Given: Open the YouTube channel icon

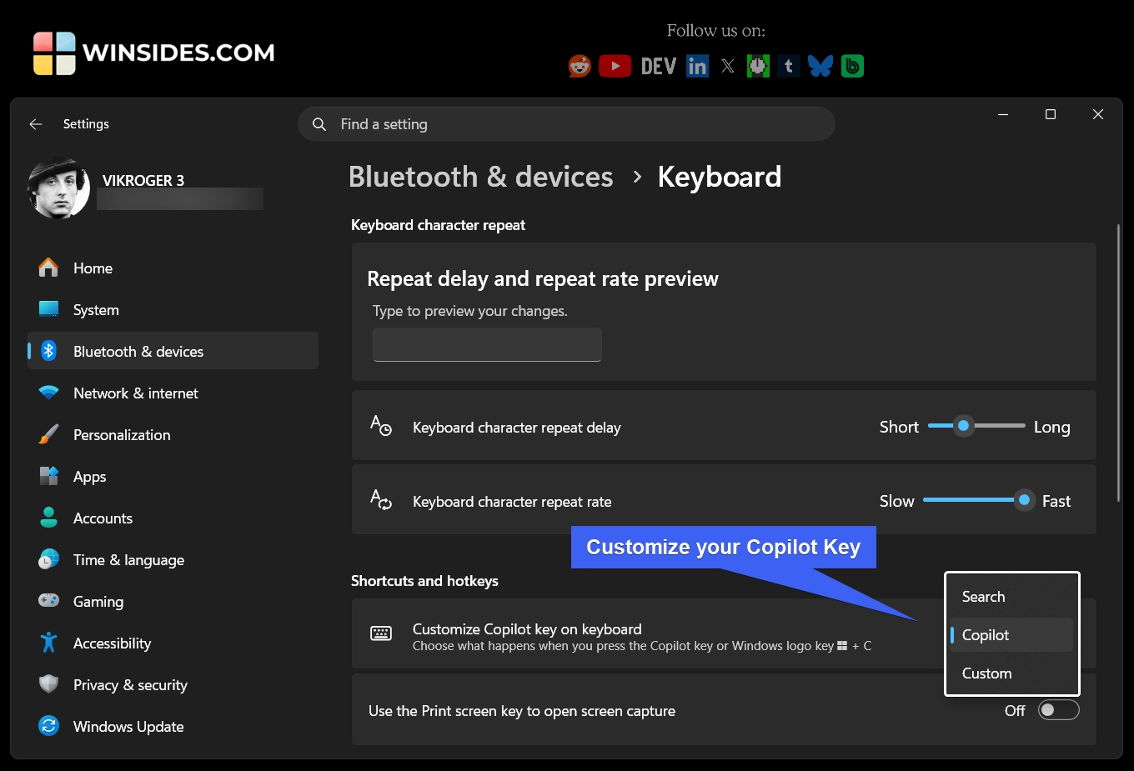Looking at the screenshot, I should (x=615, y=66).
